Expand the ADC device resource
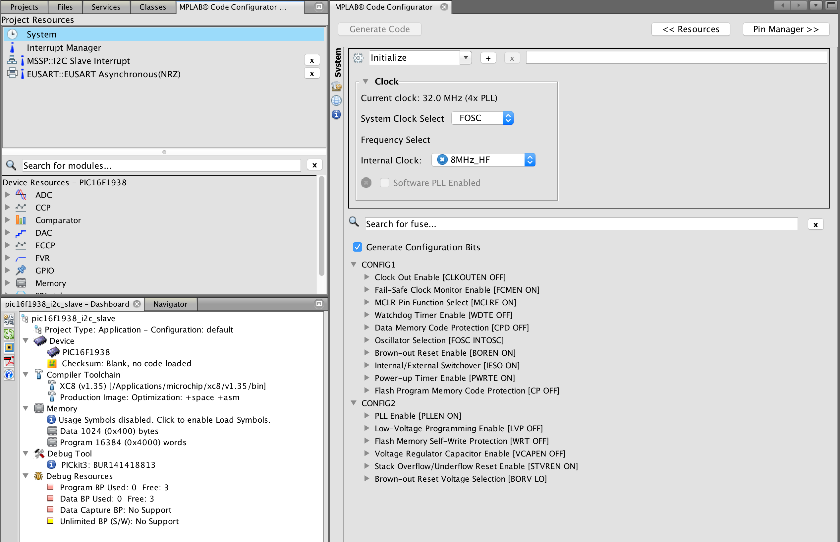 [x=7, y=195]
